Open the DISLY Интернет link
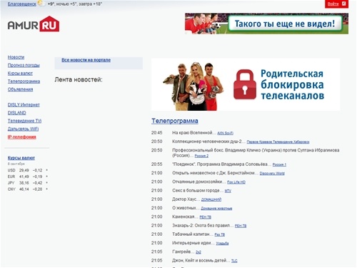This screenshot has width=357, height=268. click(x=24, y=105)
